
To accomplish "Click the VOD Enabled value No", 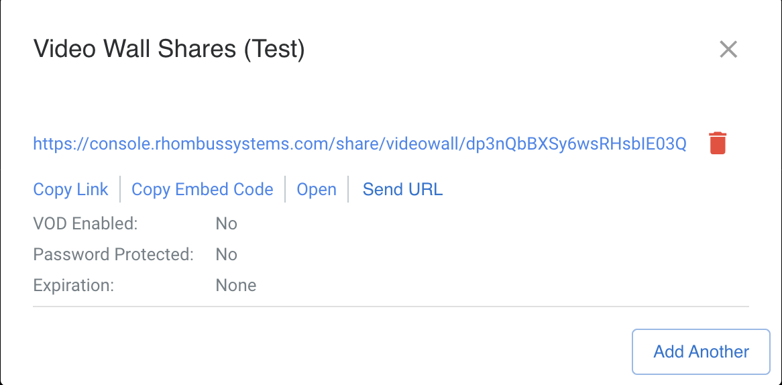I will pyautogui.click(x=226, y=223).
